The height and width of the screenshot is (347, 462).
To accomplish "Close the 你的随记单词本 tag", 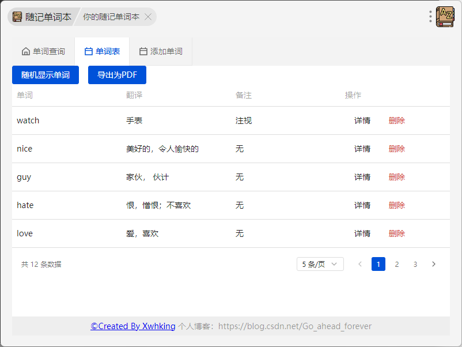I will click(148, 17).
